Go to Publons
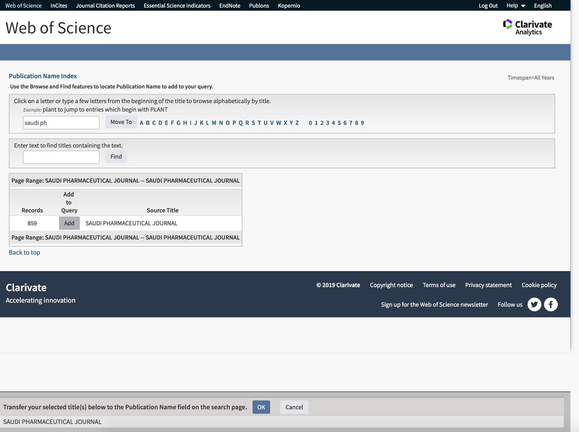This screenshot has height=432, width=579. tap(259, 6)
